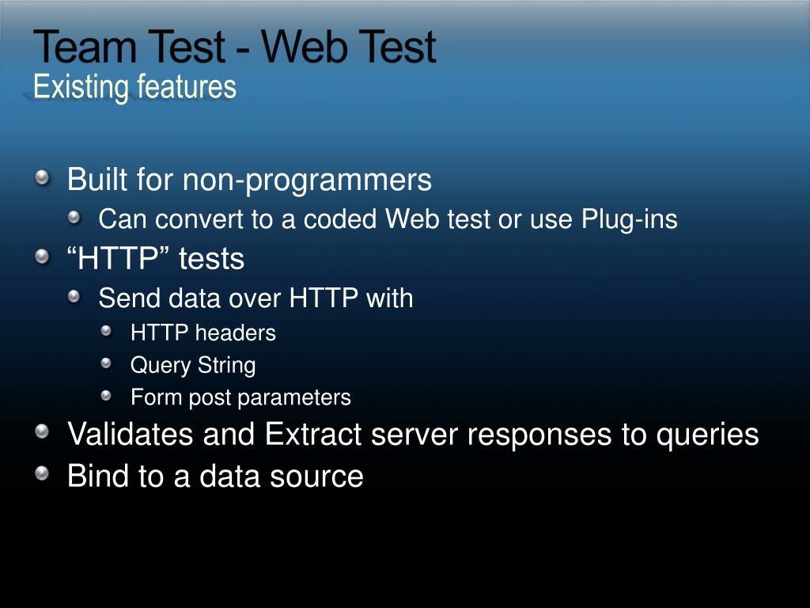810x608 pixels.
Task: Click the Form post parameters text
Action: [x=240, y=398]
